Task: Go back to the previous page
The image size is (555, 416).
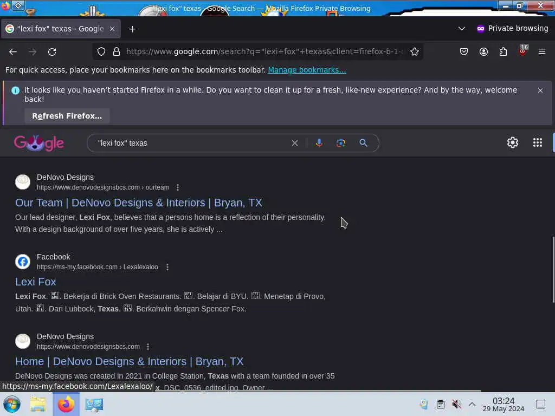Action: pyautogui.click(x=13, y=52)
